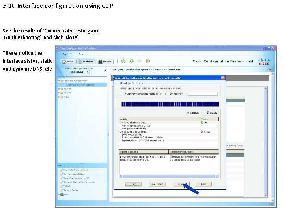The height and width of the screenshot is (213, 284).
Task: Click the Cisco Configuration Professional title bar icon
Action: coord(58,48)
